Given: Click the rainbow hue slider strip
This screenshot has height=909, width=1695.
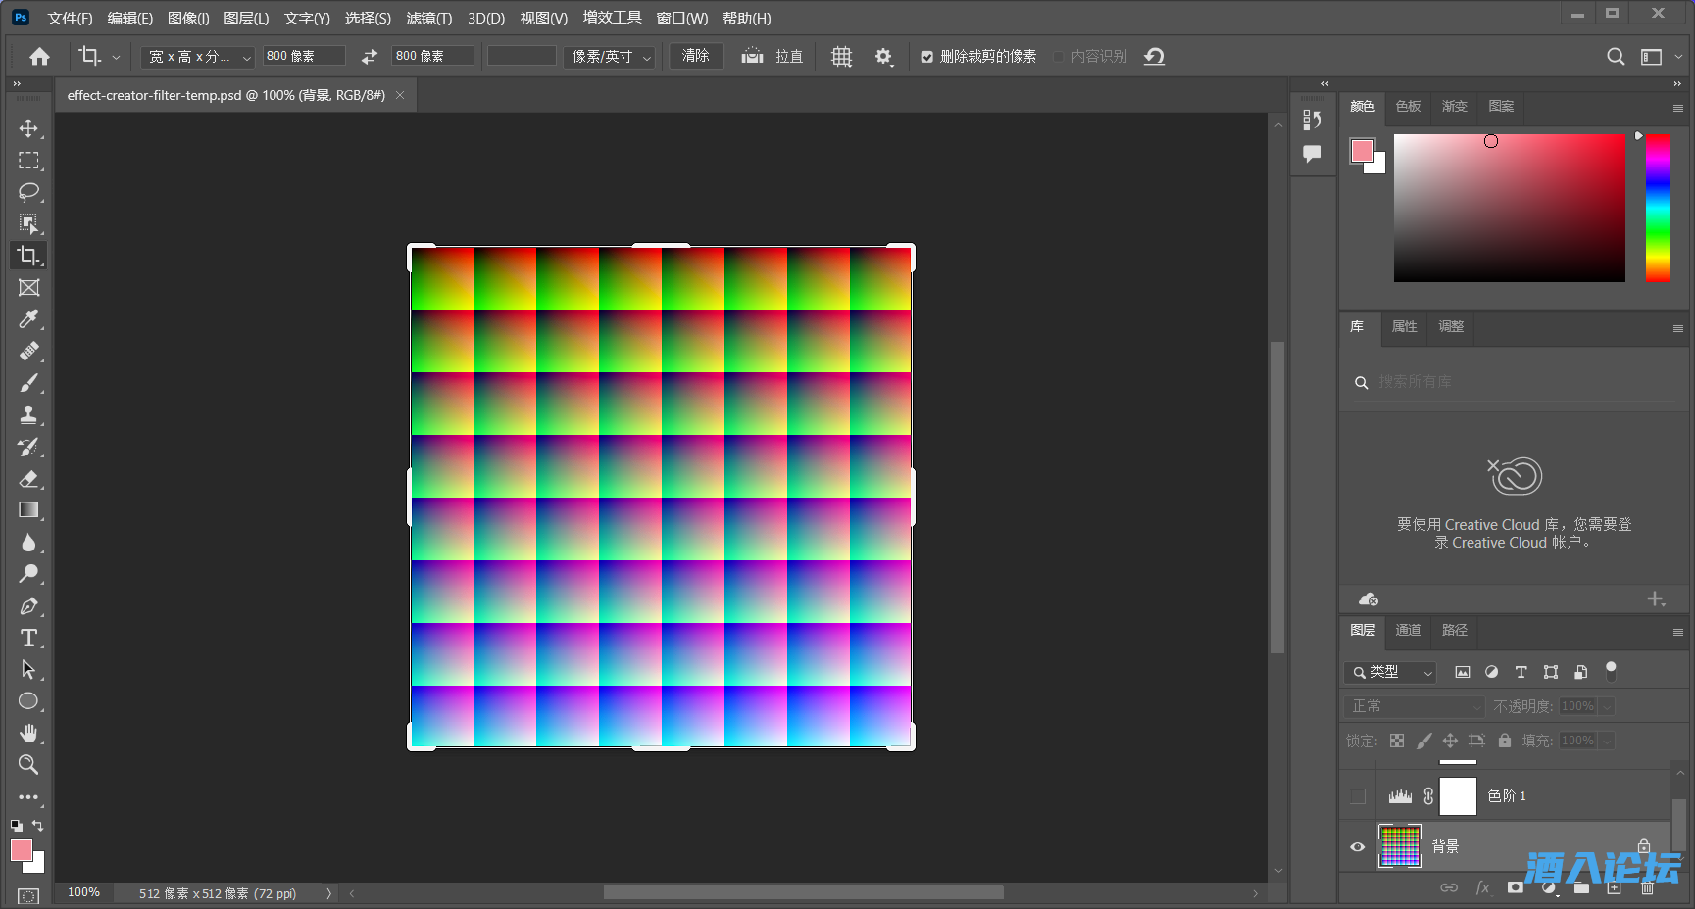Looking at the screenshot, I should (1658, 208).
